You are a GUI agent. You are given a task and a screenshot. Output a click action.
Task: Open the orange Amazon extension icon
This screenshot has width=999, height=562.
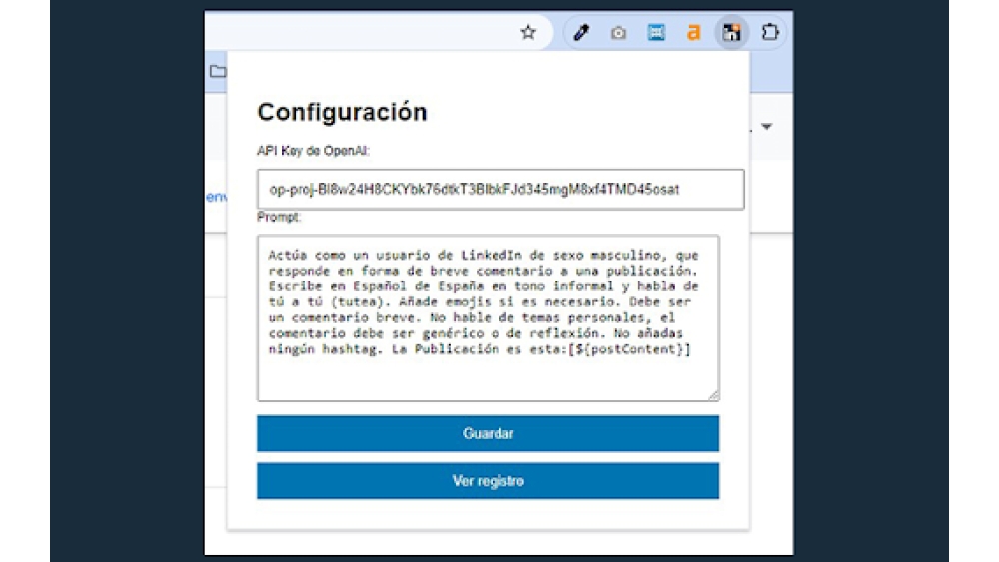pos(694,32)
